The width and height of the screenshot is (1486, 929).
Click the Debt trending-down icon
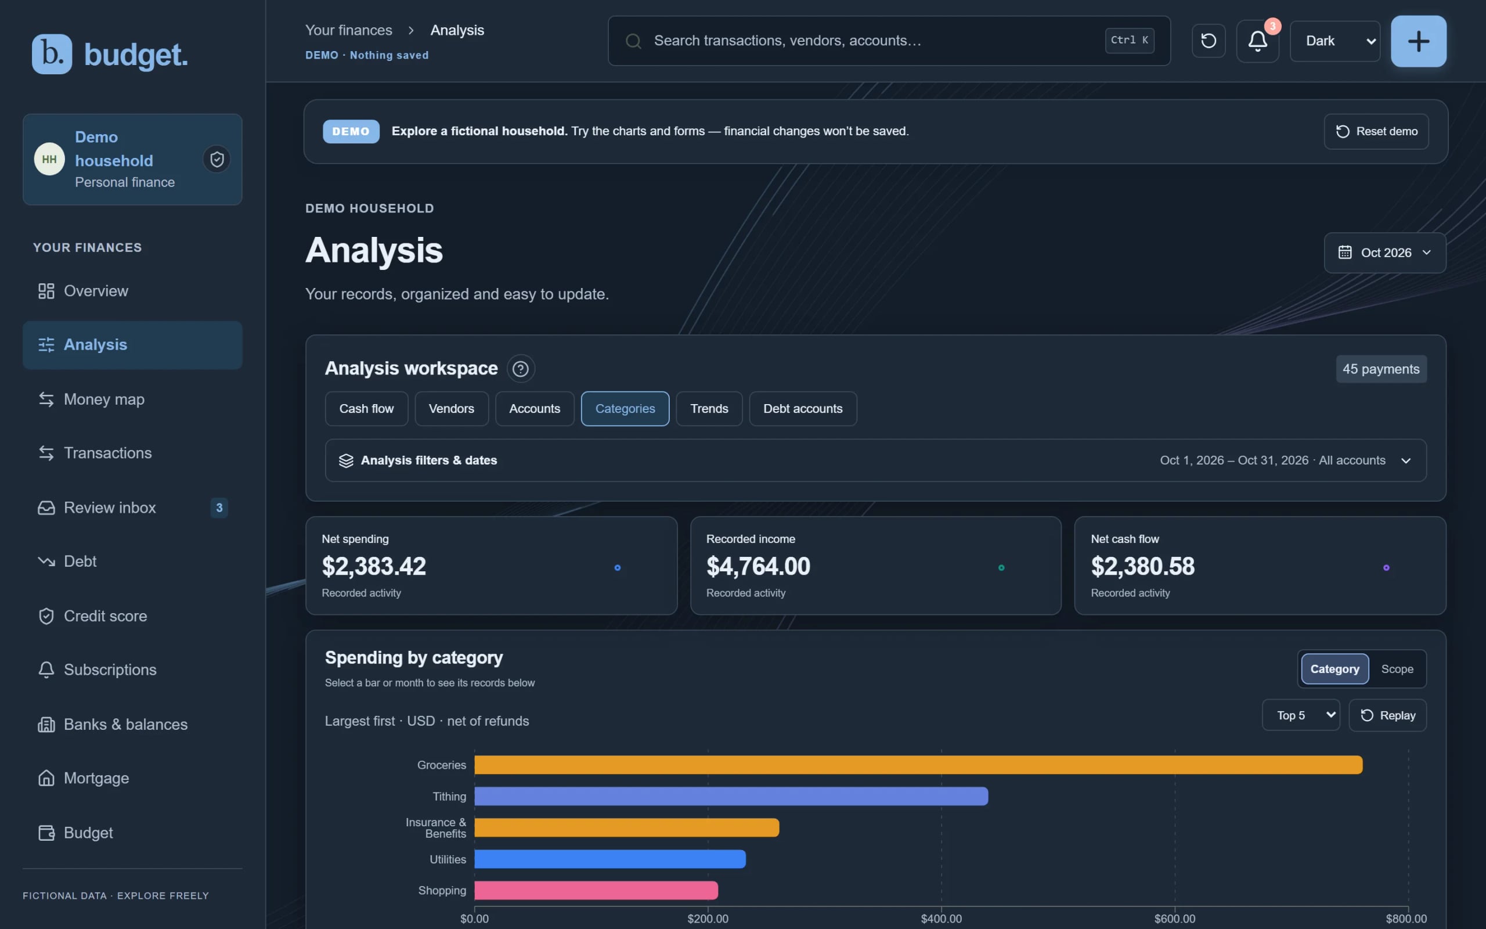(x=46, y=561)
